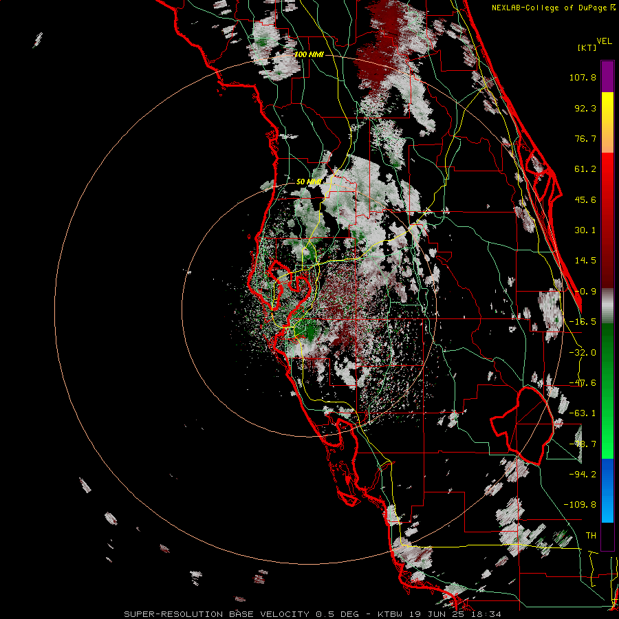
Task: Select the -0.9 legend value
Action: click(x=585, y=292)
